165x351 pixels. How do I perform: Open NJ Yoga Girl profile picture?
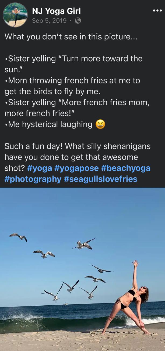(x=15, y=15)
